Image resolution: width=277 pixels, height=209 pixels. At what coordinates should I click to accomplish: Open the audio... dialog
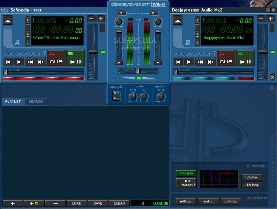pyautogui.click(x=209, y=201)
